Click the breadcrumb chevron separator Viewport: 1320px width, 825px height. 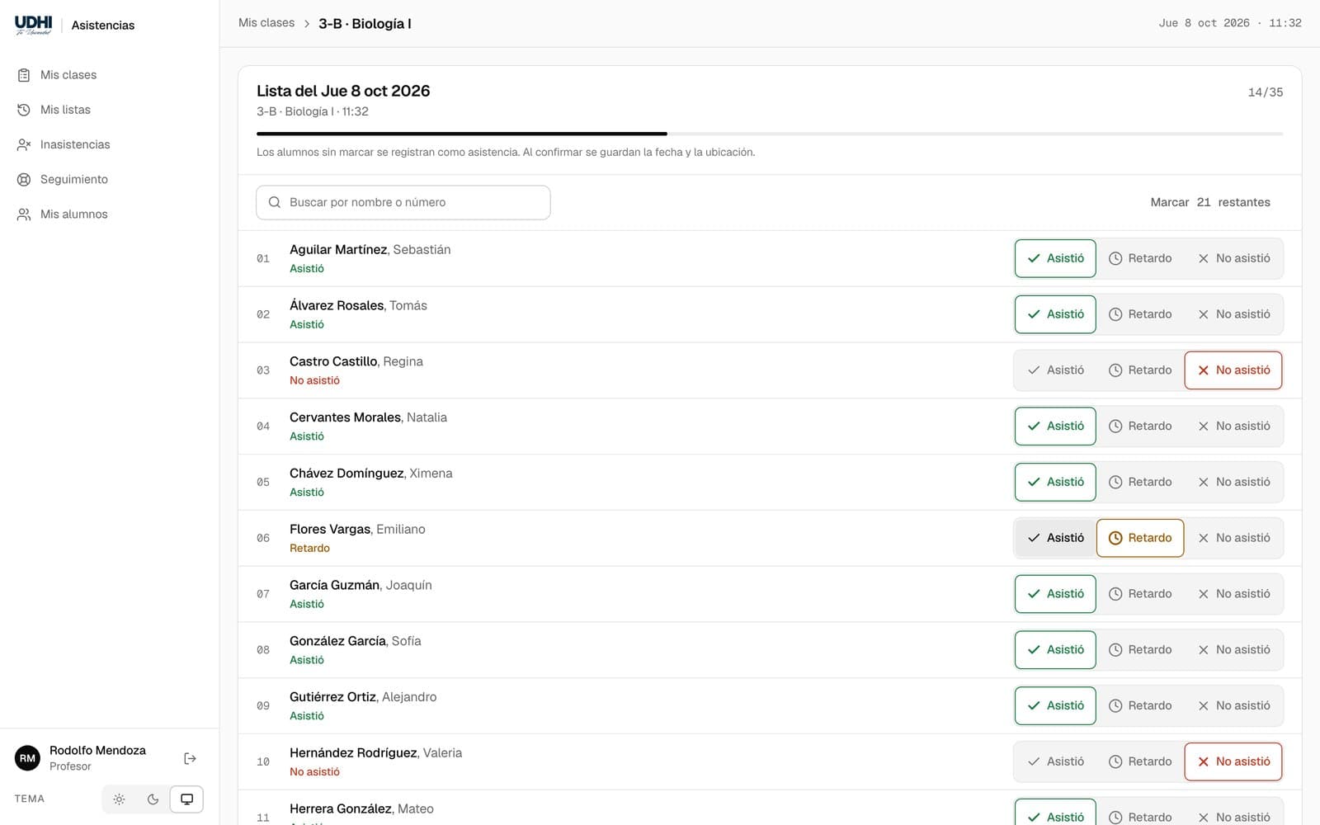[x=307, y=24]
